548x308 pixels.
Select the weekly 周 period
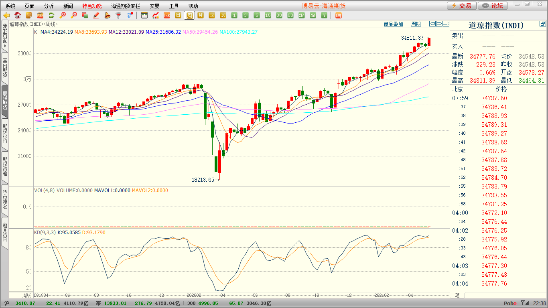click(x=189, y=15)
